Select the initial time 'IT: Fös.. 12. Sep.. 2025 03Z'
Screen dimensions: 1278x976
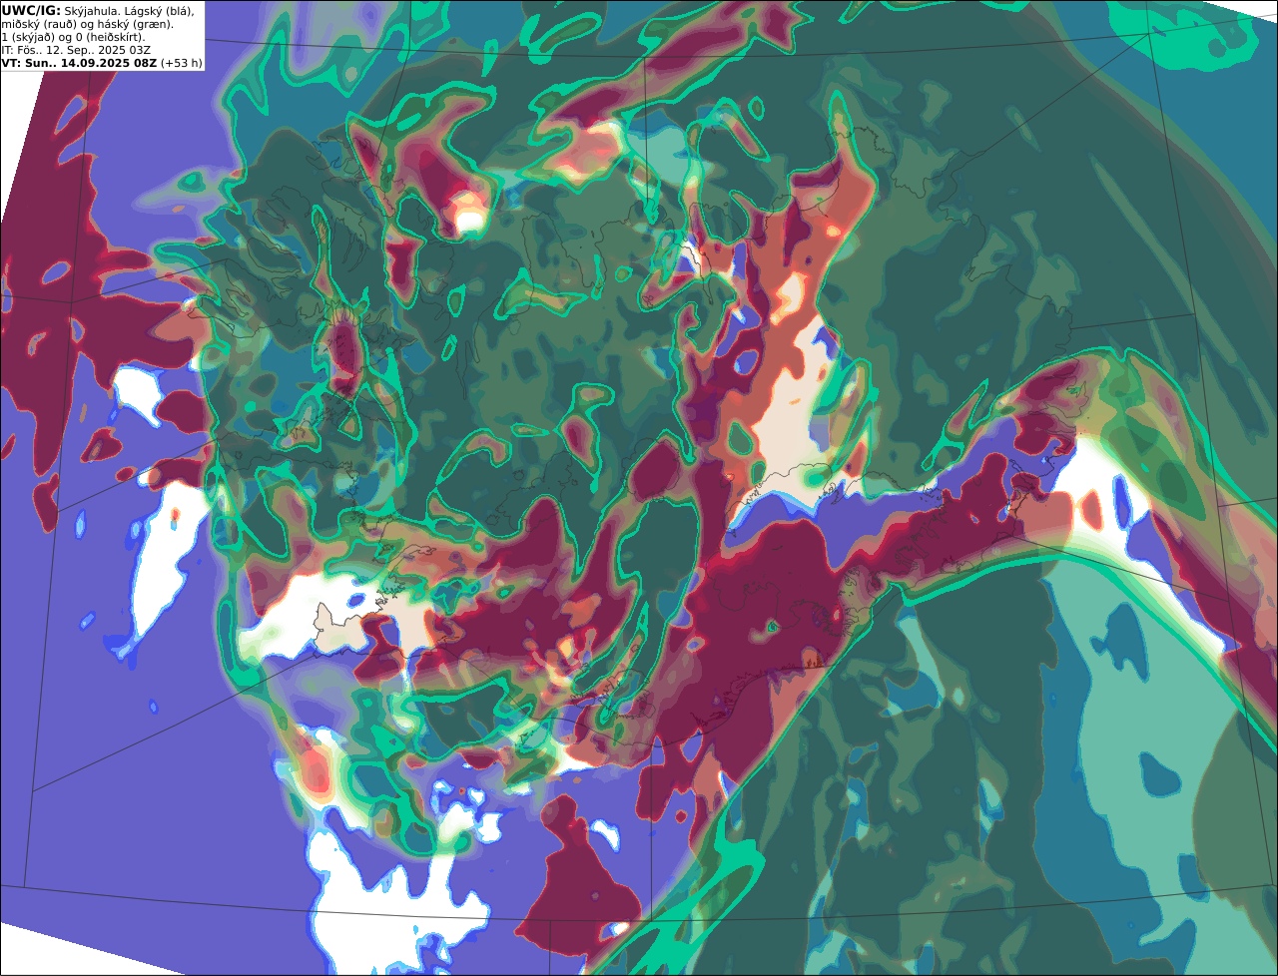[76, 50]
